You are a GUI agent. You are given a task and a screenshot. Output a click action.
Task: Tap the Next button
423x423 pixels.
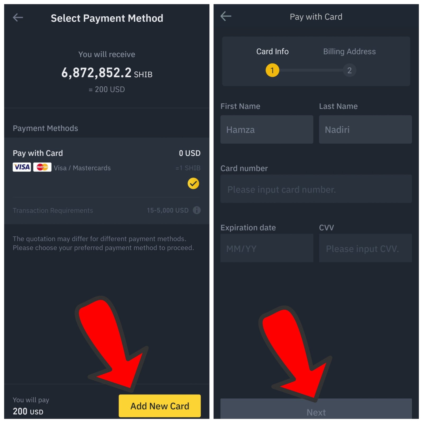[316, 409]
